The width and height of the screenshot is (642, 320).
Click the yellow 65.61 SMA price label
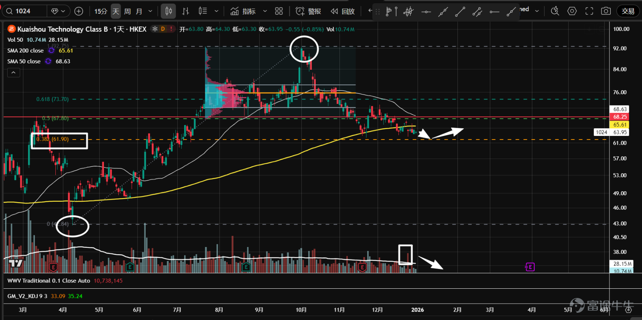pyautogui.click(x=620, y=125)
